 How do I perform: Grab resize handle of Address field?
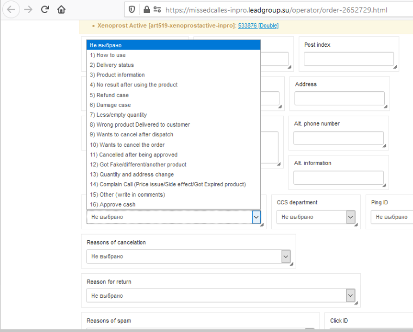386,107
